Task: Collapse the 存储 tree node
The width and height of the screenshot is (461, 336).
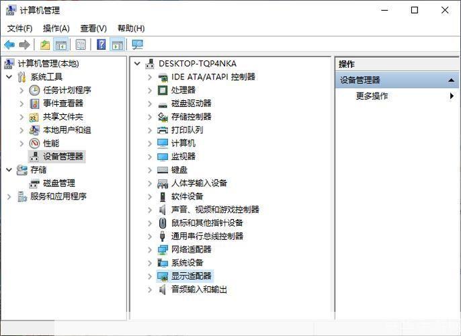Action: (9, 170)
